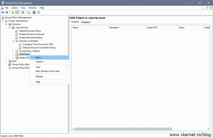Image resolution: width=213 pixels, height=138 pixels.
Task: Click the horizontal scrollbar thumb
Action: [x=123, y=129]
